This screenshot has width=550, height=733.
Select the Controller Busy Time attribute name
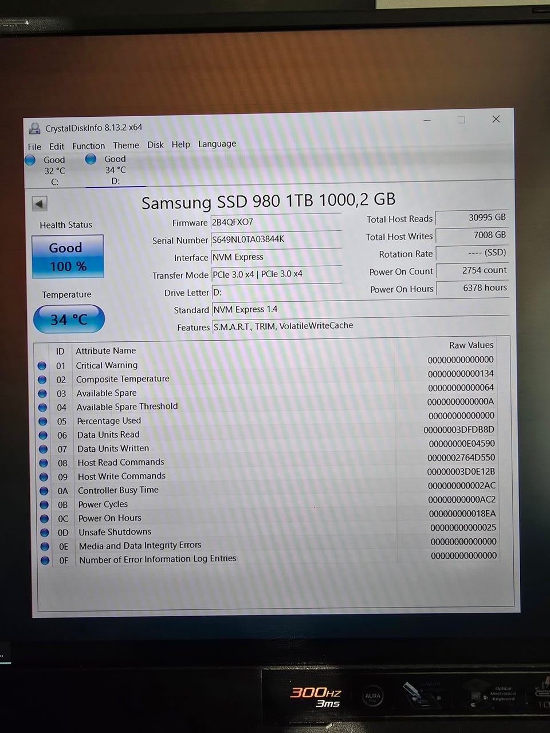click(x=118, y=490)
